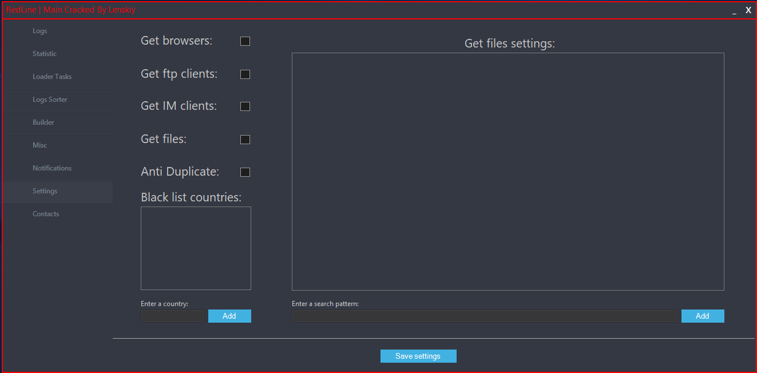Image resolution: width=757 pixels, height=373 pixels.
Task: Toggle the Anti Duplicate checkbox
Action: click(245, 172)
